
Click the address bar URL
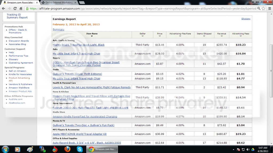point(143,8)
